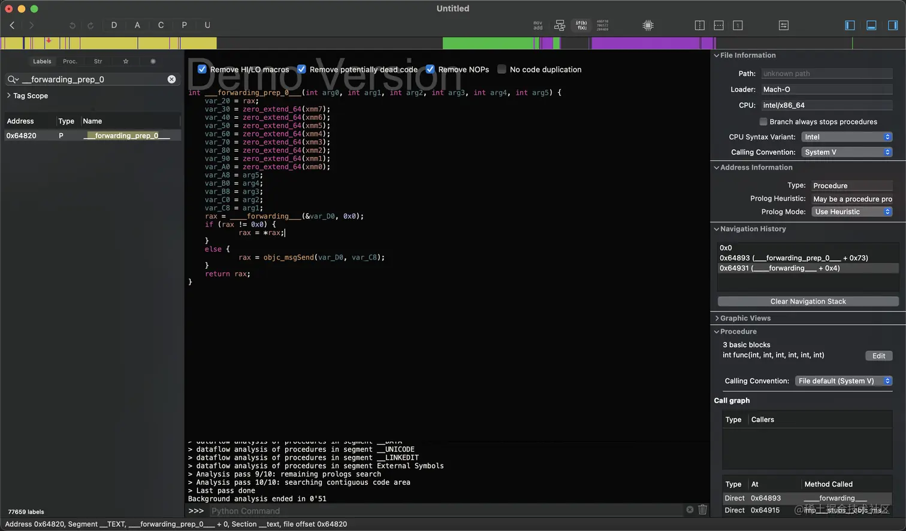Image resolution: width=906 pixels, height=531 pixels.
Task: Mark as ASCII with A button
Action: [137, 25]
